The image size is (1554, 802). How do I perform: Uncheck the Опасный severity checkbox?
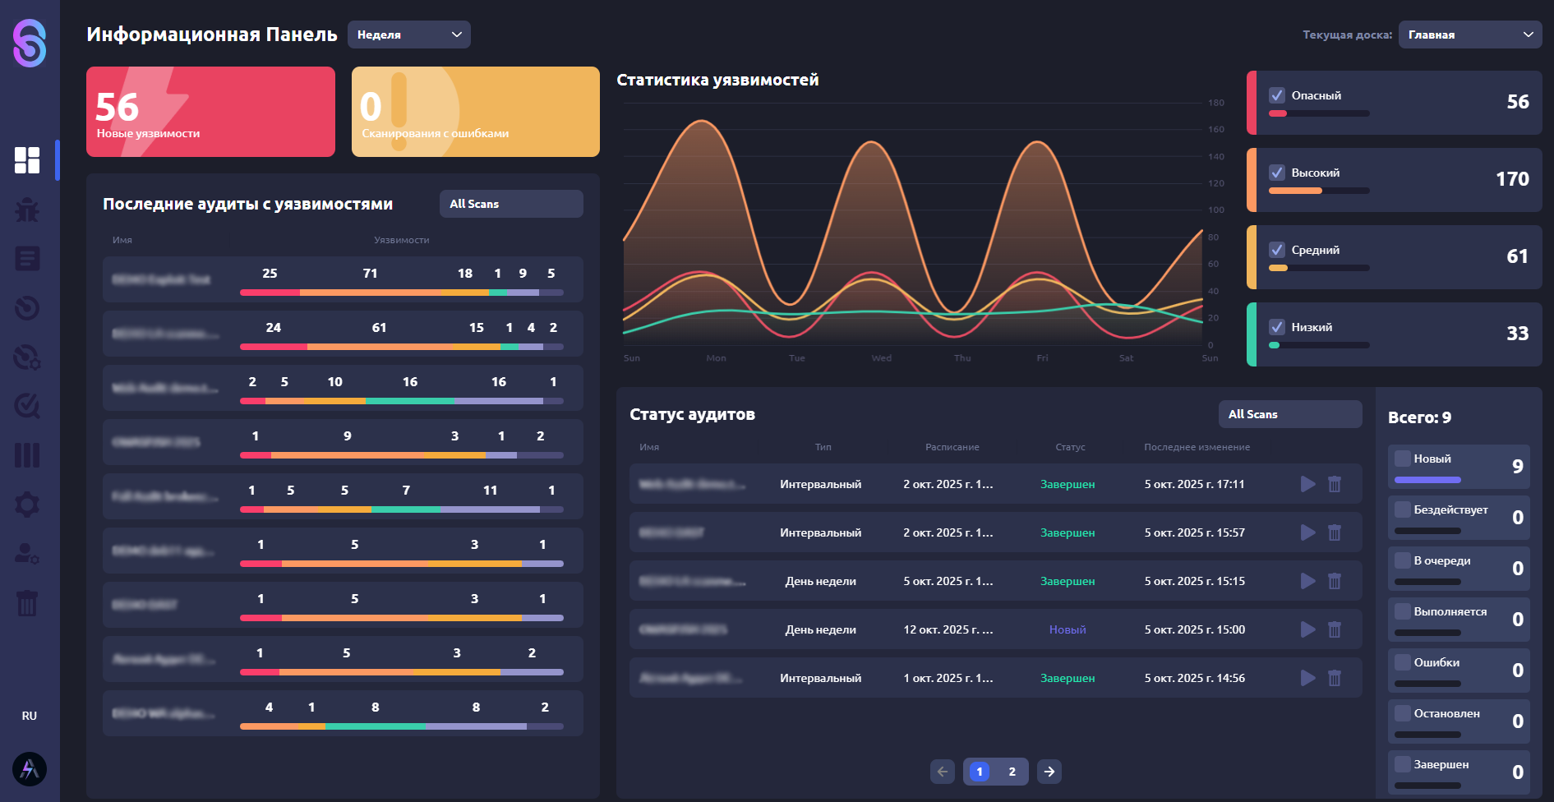pyautogui.click(x=1277, y=95)
